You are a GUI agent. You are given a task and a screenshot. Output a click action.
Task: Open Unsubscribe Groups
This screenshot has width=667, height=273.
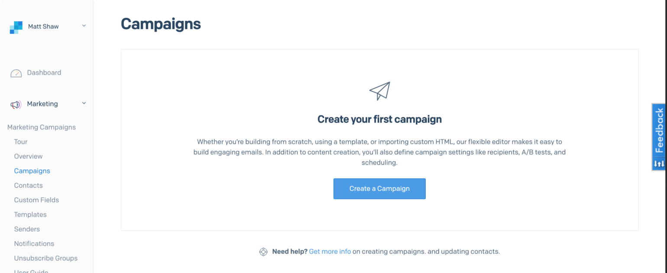tap(45, 258)
